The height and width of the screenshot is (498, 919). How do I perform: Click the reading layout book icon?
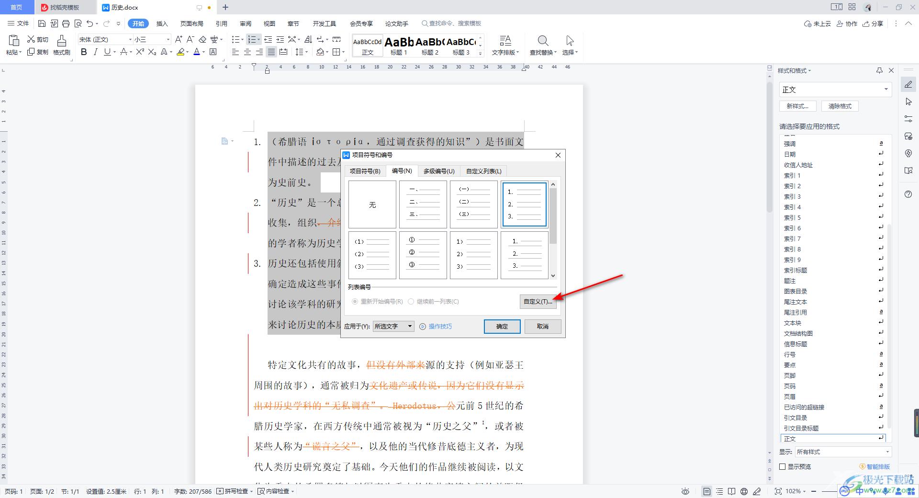[x=731, y=491]
